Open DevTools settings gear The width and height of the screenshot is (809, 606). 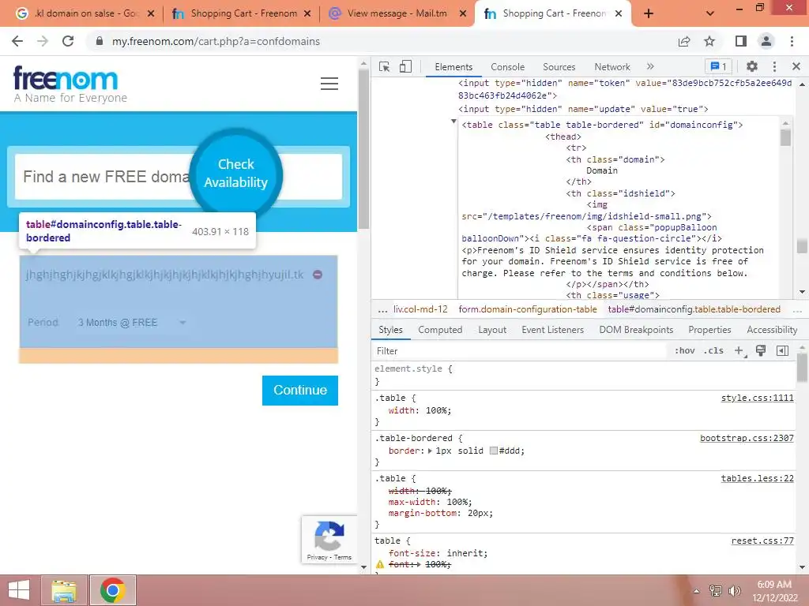[x=752, y=66]
